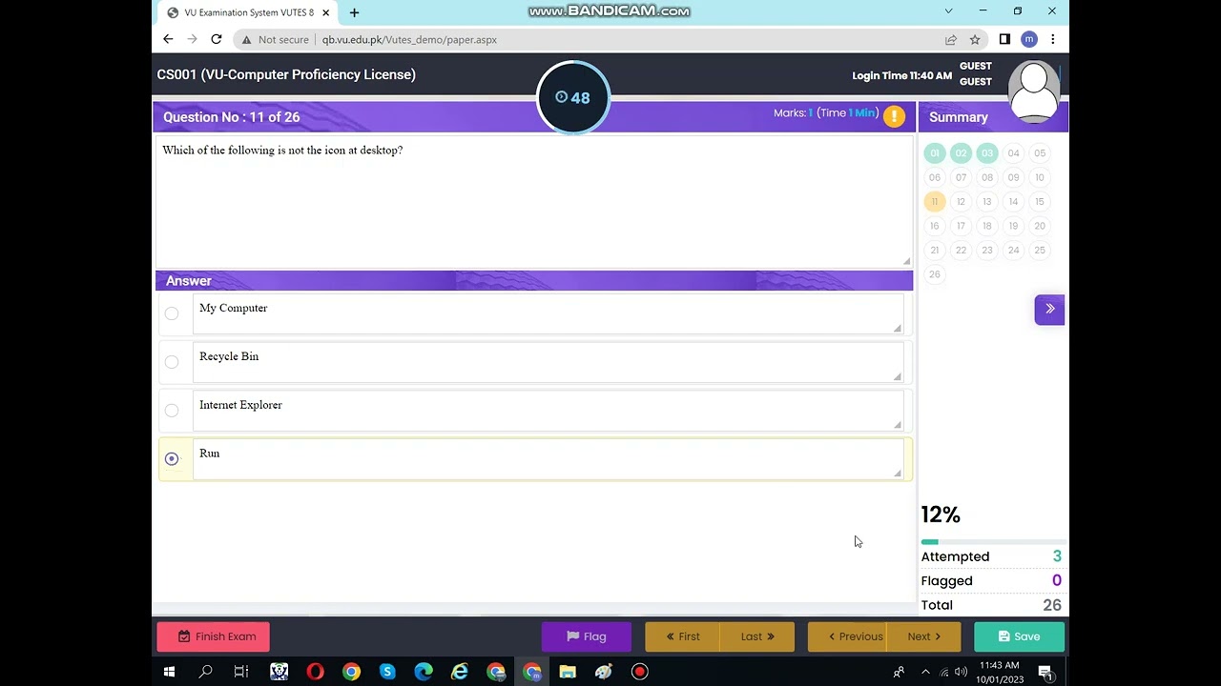
Task: Select the Run radio button
Action: 172,458
